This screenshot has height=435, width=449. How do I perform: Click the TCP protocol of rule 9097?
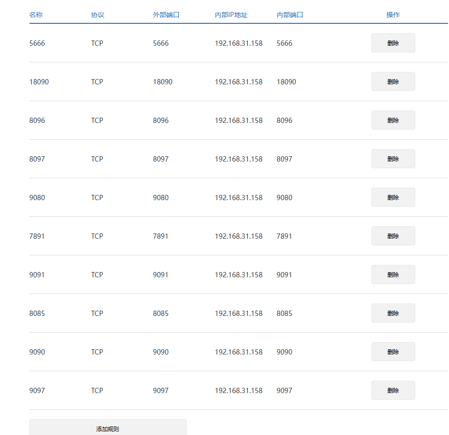(x=97, y=391)
